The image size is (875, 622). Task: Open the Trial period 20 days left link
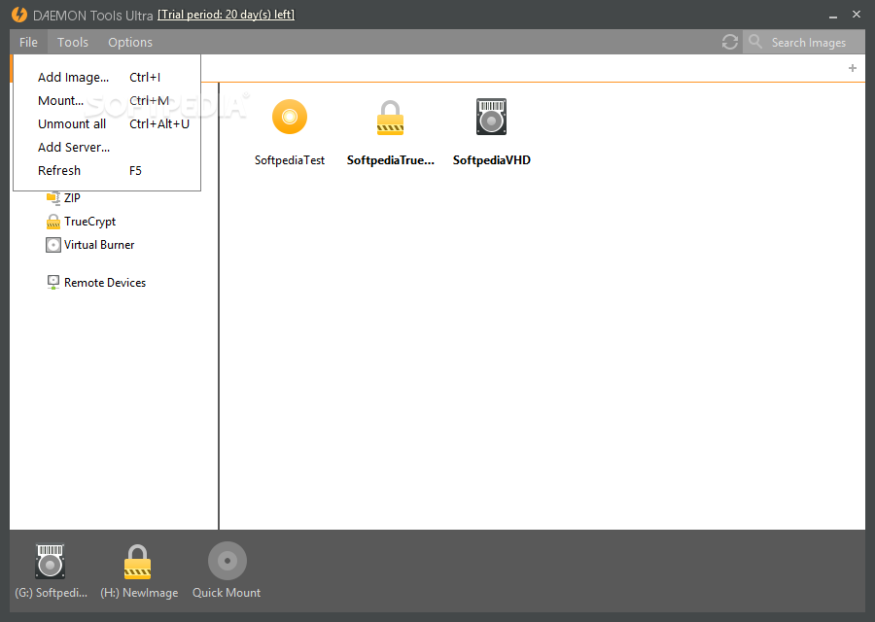click(x=226, y=15)
